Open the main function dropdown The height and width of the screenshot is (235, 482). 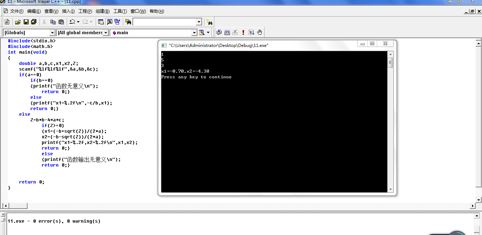click(x=194, y=32)
